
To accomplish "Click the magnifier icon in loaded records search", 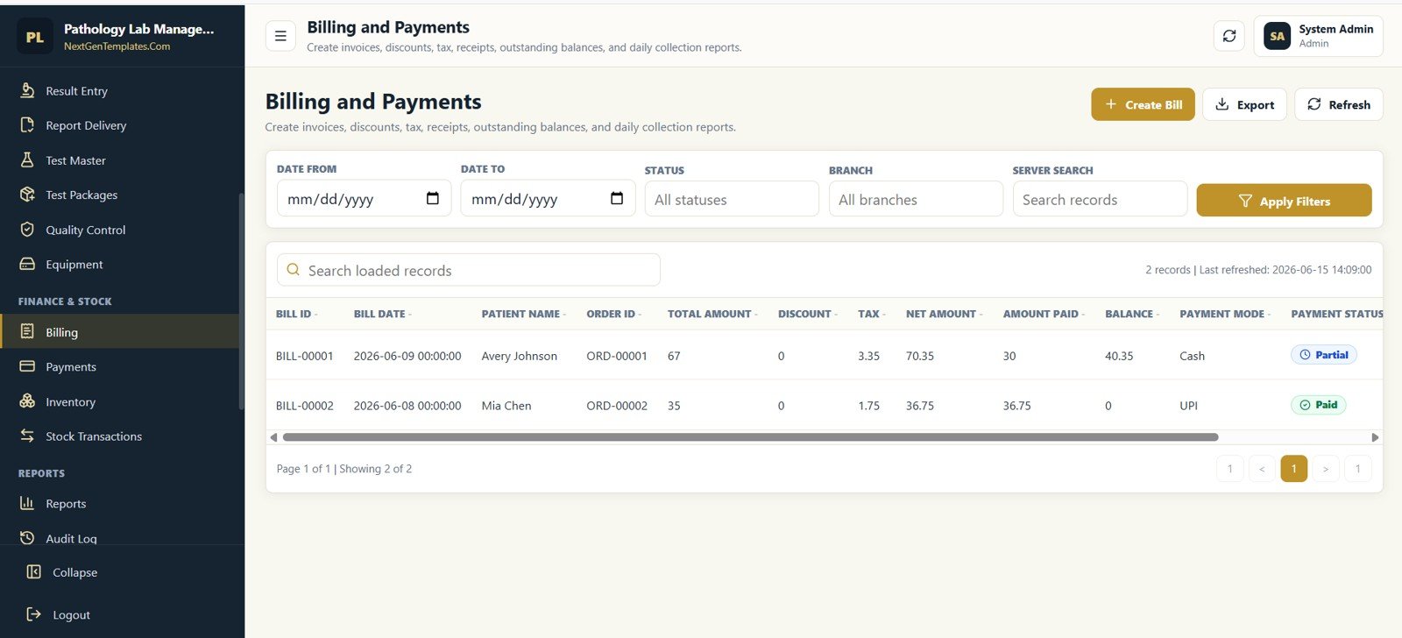I will (x=294, y=270).
